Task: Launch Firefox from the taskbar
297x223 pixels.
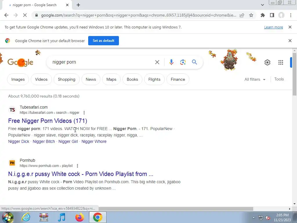Action: click(x=79, y=217)
